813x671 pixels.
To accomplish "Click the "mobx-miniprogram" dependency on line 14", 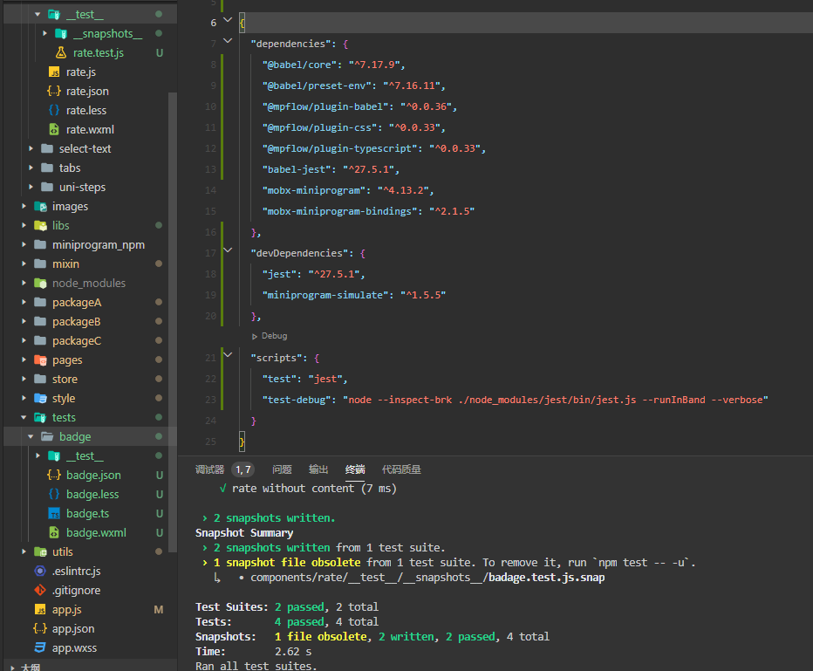I will point(314,190).
